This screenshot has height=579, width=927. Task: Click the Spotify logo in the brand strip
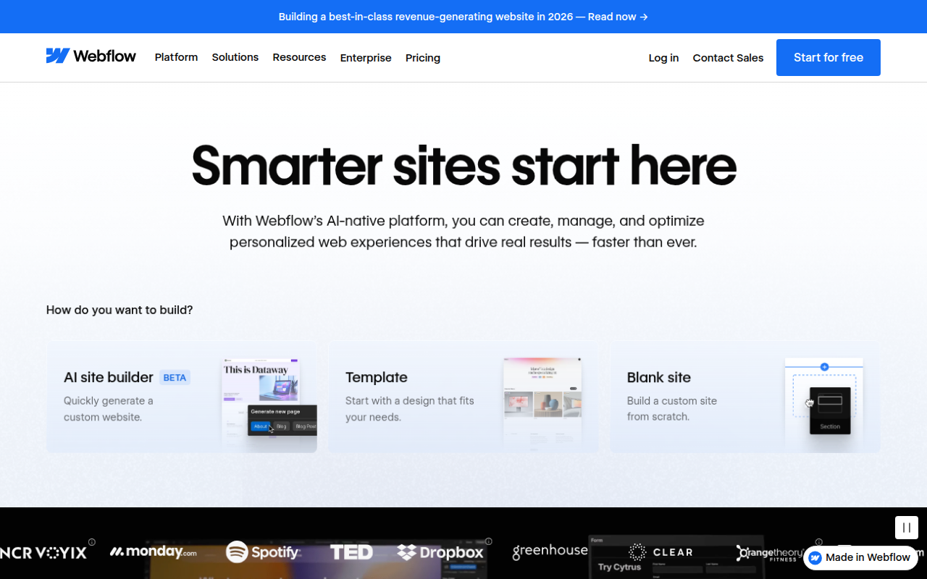[x=263, y=552]
